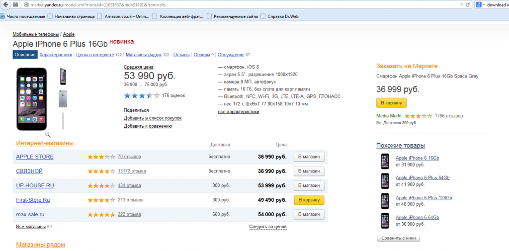This screenshot has height=251, width=509.
Task: Click Следить за ценой link
Action: point(268,227)
